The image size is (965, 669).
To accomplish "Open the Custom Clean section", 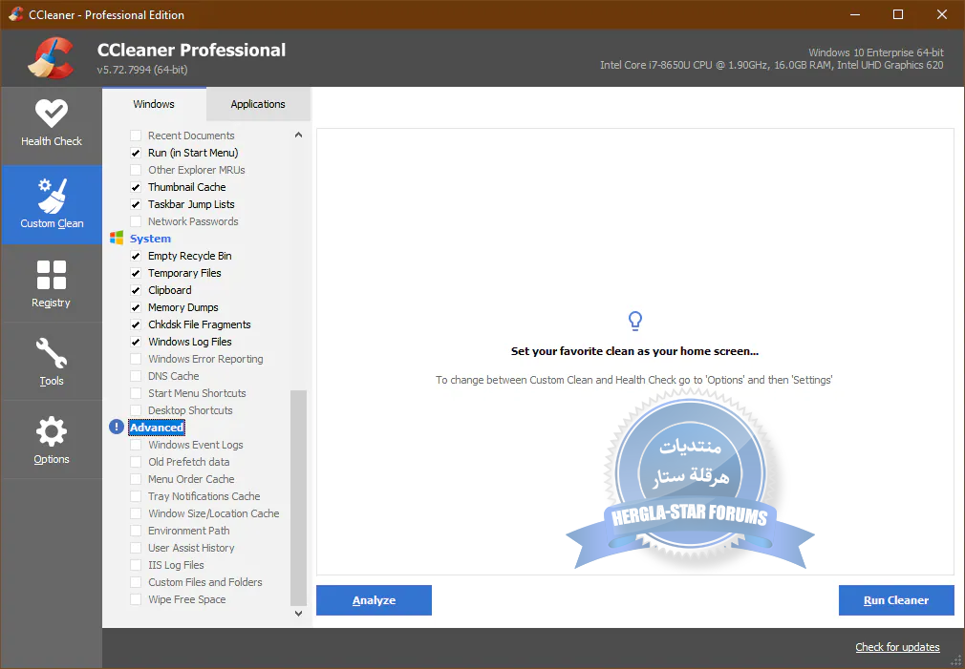I will click(x=51, y=205).
